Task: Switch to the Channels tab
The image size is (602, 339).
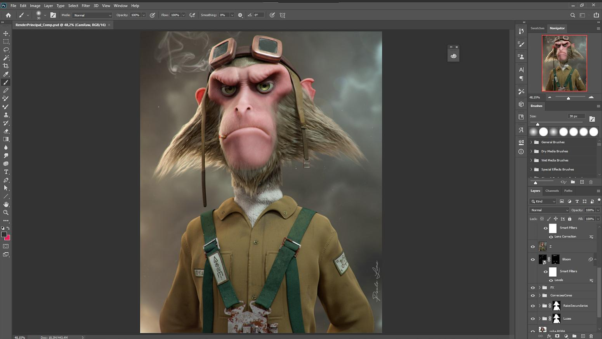Action: coord(552,191)
